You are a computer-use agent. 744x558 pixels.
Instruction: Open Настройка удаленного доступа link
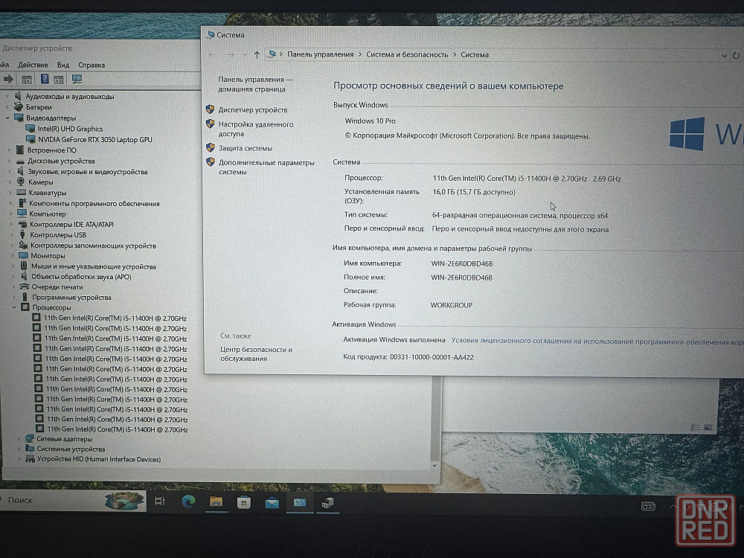[x=256, y=129]
